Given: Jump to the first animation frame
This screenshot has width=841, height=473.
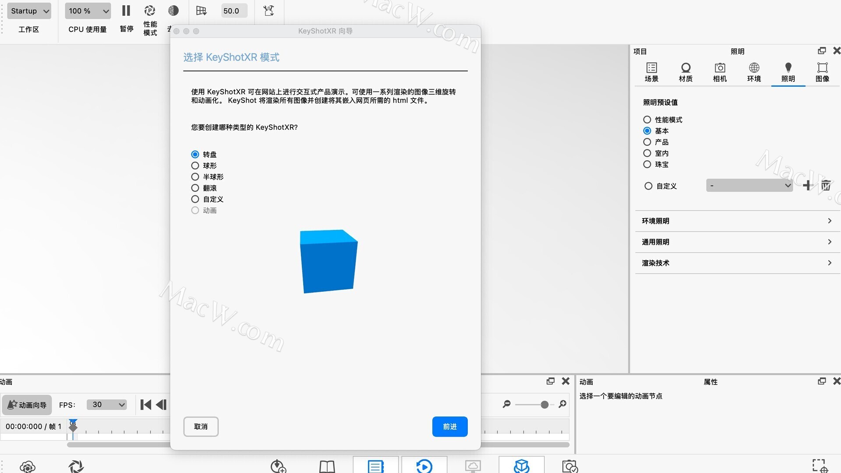Looking at the screenshot, I should point(145,405).
